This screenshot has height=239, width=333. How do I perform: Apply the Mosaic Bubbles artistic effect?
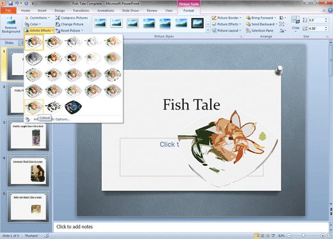pyautogui.click(x=93, y=74)
